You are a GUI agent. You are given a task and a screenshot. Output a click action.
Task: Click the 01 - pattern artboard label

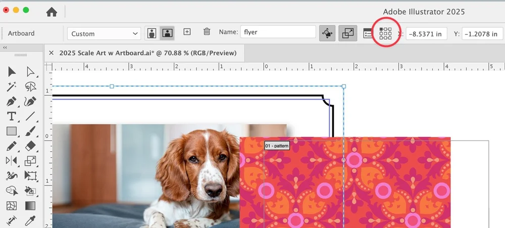pyautogui.click(x=277, y=146)
